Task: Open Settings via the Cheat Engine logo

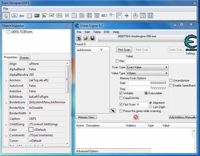Action: pos(190,43)
